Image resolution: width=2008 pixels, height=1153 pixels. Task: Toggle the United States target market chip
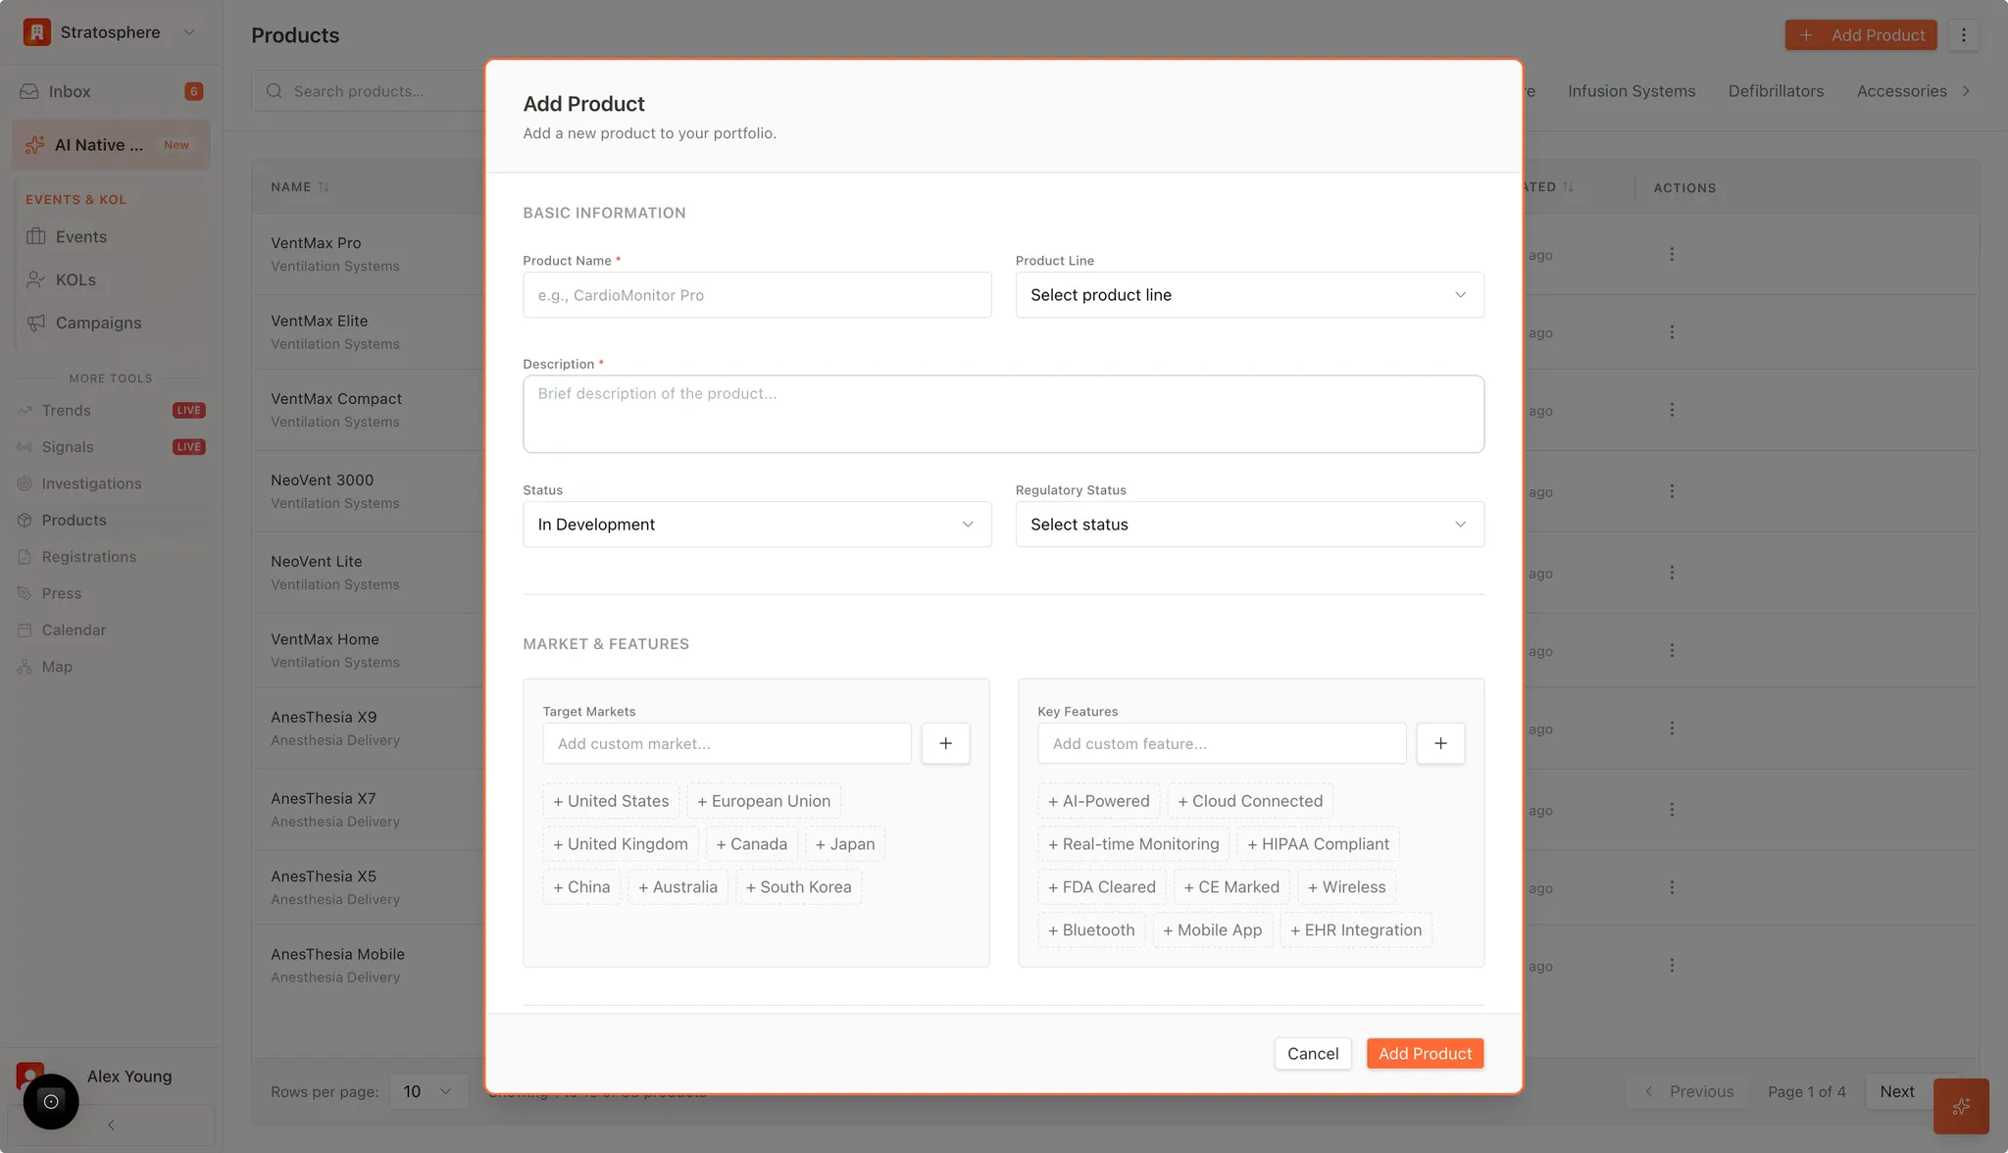[610, 800]
